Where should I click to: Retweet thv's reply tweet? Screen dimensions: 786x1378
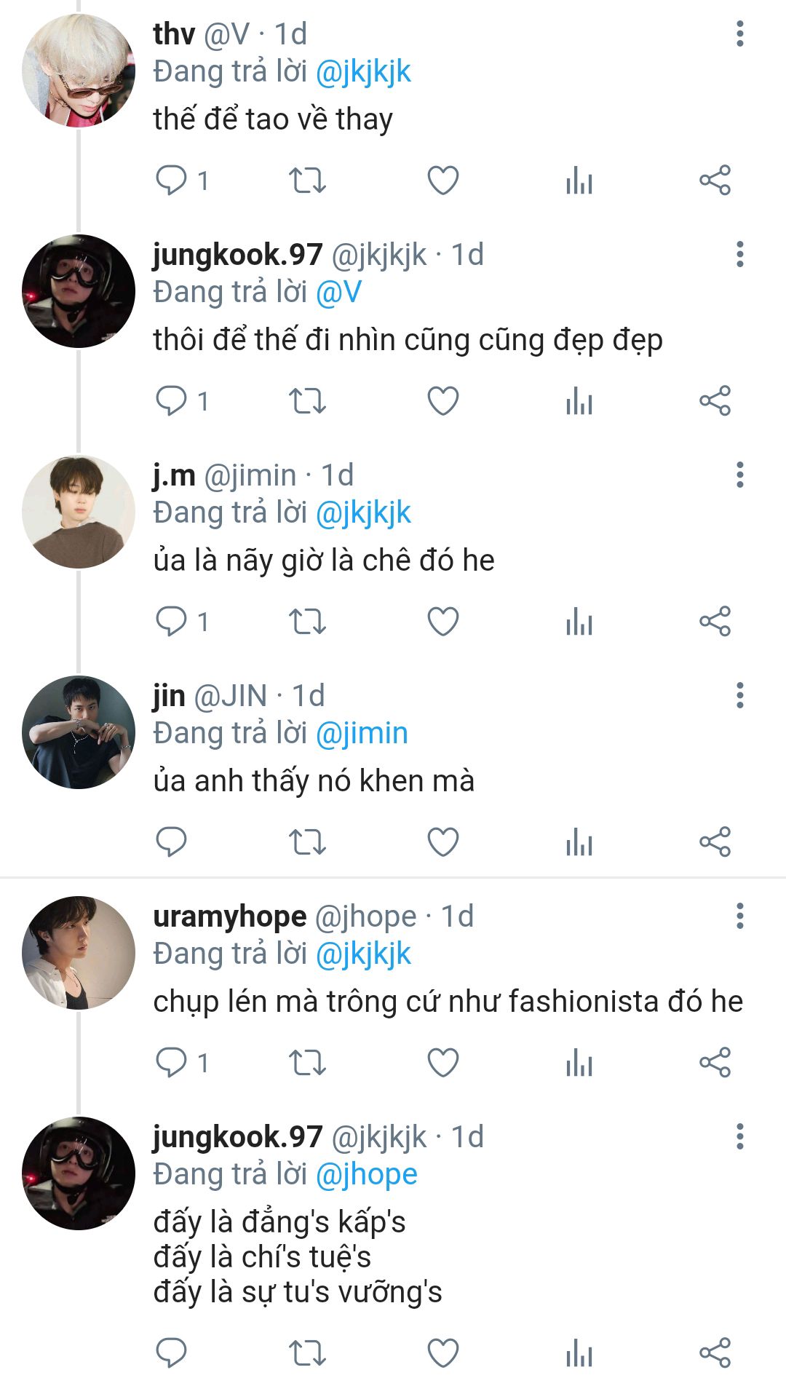307,181
